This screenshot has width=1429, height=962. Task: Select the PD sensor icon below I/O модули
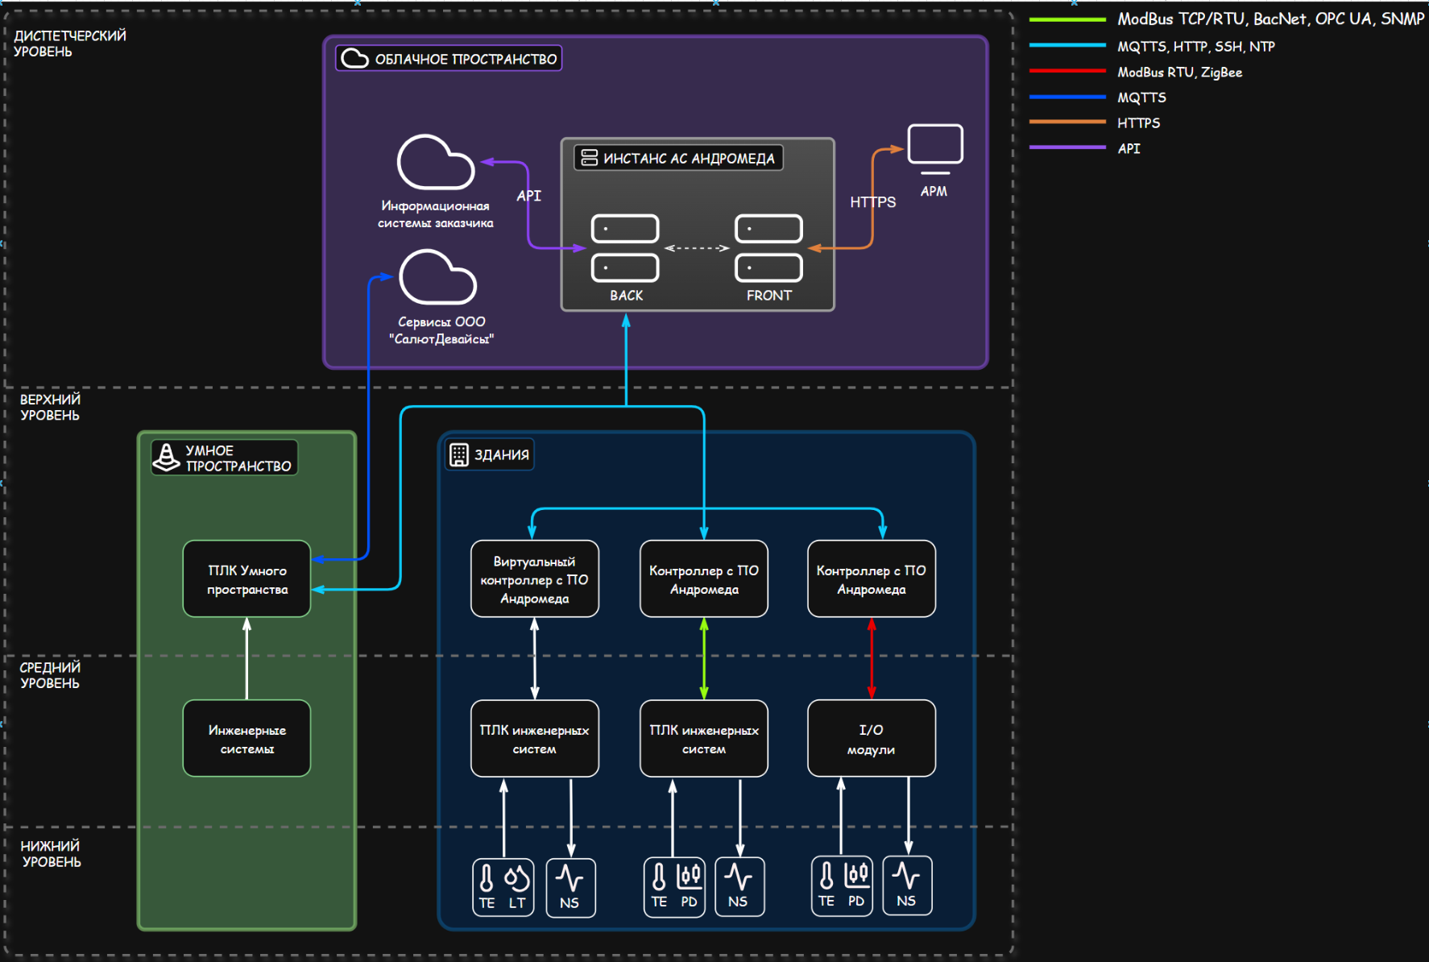856,876
